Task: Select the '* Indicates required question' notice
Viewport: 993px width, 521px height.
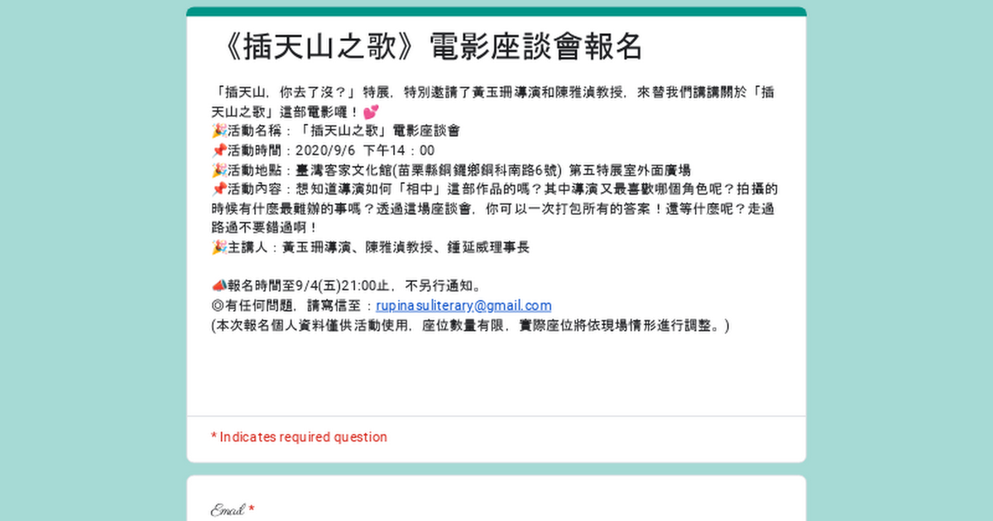Action: [299, 437]
